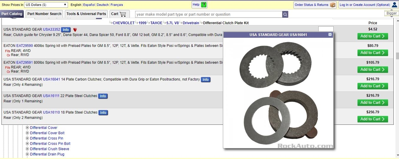
Task: Expand the Differential Cross Pin Bolt category
Action: pyautogui.click(x=27, y=144)
